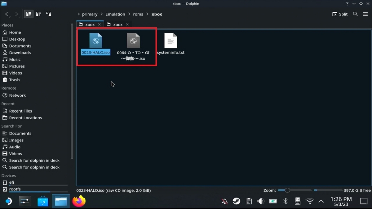This screenshot has height=209, width=372.
Task: Open removable devices tray icon
Action: point(297,202)
